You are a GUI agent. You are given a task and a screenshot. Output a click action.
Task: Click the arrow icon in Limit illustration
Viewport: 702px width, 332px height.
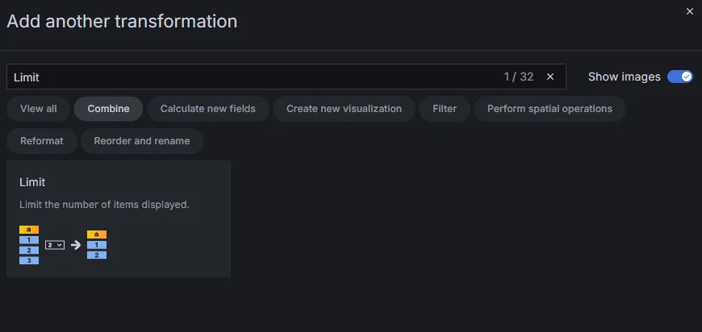pos(76,244)
